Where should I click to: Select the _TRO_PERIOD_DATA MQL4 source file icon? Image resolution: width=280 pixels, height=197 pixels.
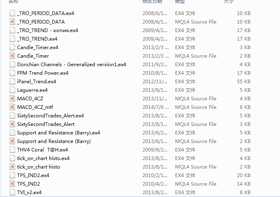click(12, 22)
